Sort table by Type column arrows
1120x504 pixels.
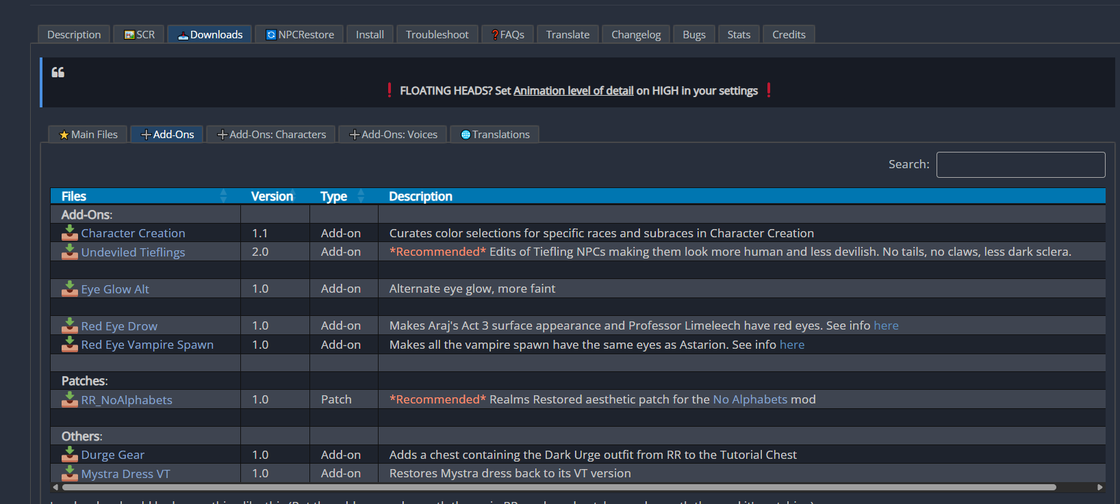(361, 196)
